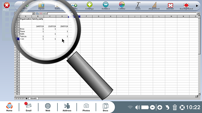Screen dimensions: 202x113
Task: Open the Border tool
Action: click(x=170, y=6)
